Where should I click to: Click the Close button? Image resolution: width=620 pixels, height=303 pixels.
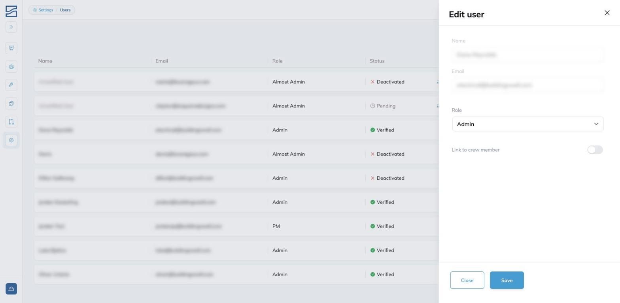[467, 280]
